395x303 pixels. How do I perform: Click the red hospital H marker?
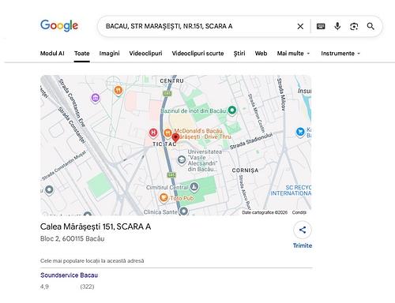pyautogui.click(x=153, y=133)
